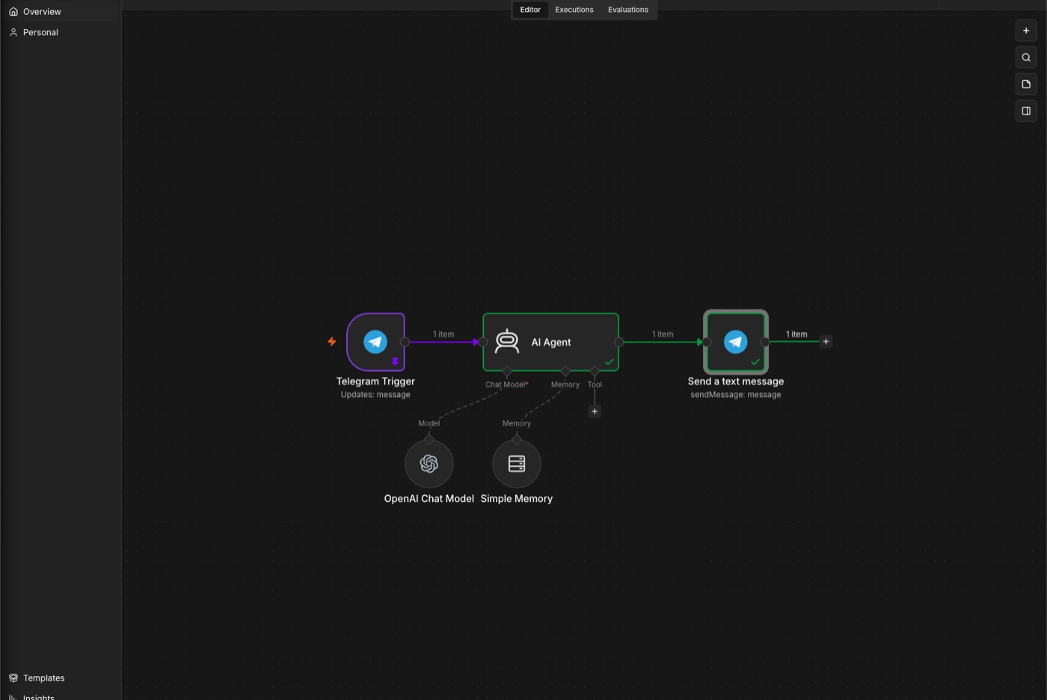
Task: Click the AI Agent success checkmark
Action: pyautogui.click(x=609, y=362)
